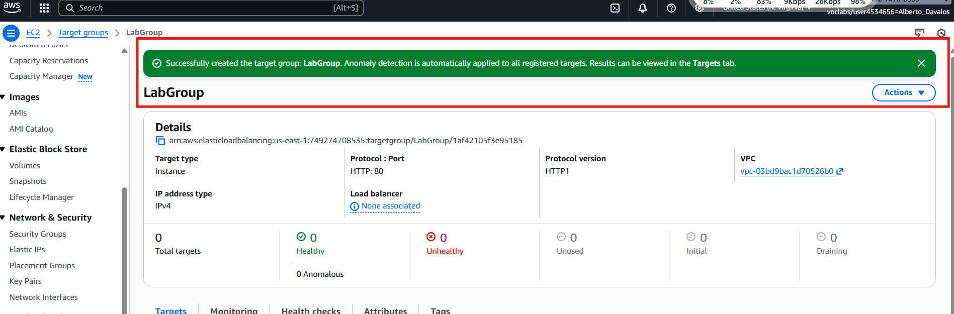Copy the target group ARN
This screenshot has width=954, height=314.
click(x=160, y=141)
